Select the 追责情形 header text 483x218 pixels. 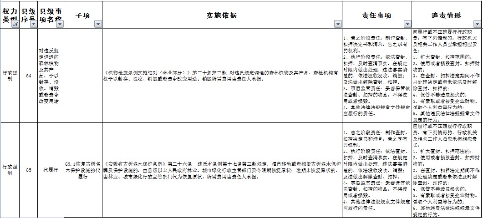click(446, 15)
